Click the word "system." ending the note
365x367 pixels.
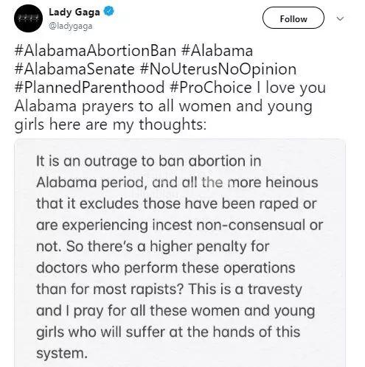(62, 354)
